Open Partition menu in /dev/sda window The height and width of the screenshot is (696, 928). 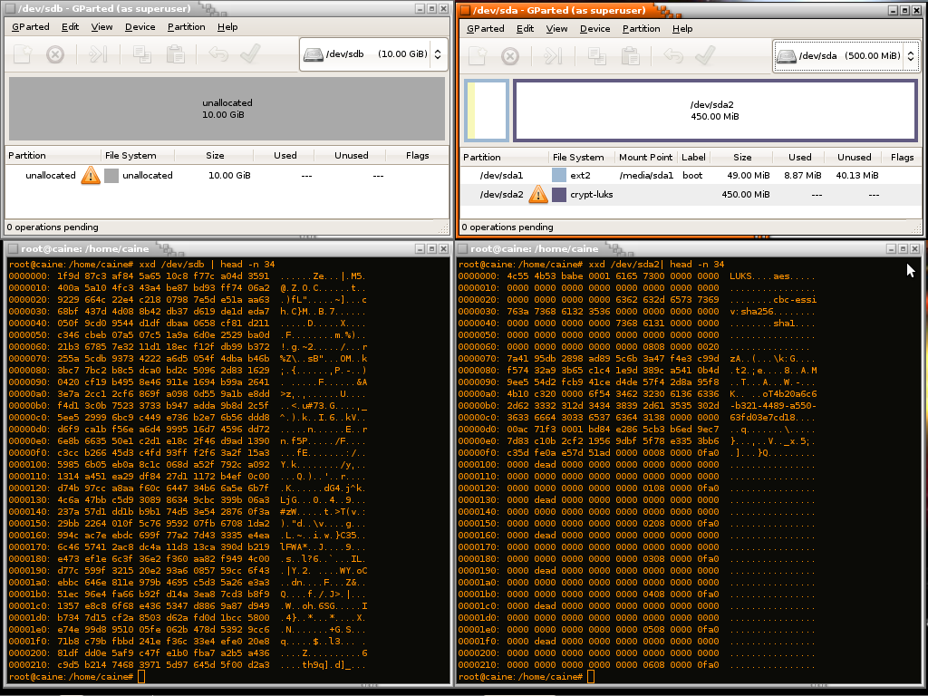coord(641,28)
